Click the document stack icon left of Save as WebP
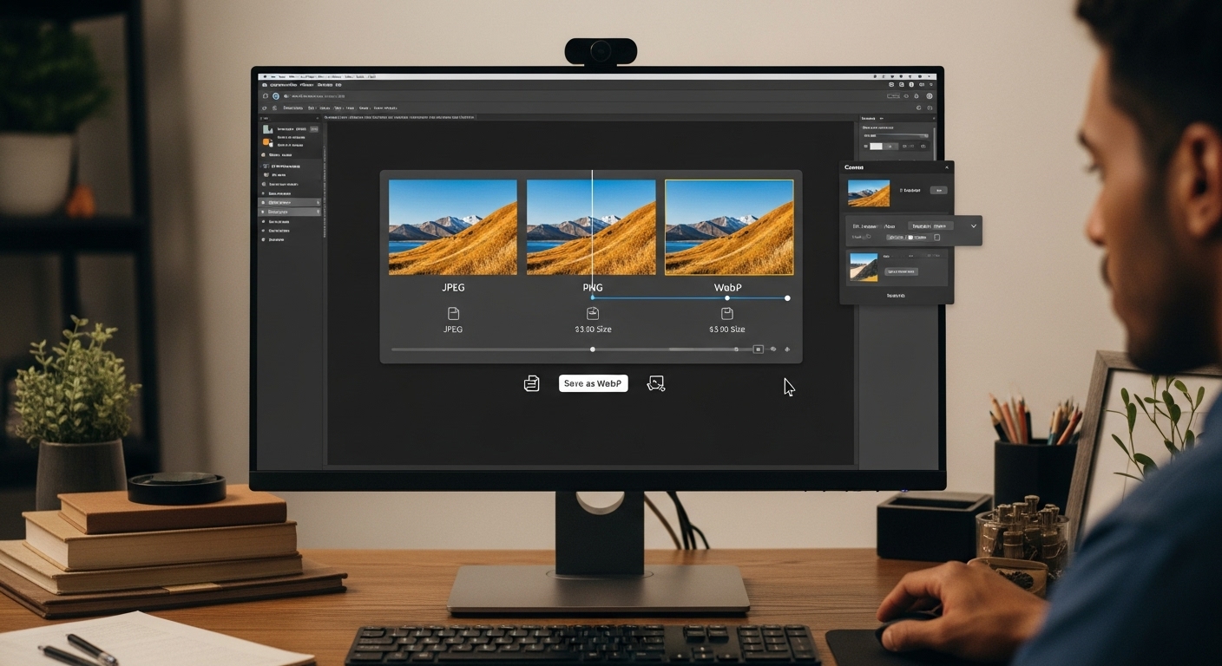1222x666 pixels. pos(531,383)
